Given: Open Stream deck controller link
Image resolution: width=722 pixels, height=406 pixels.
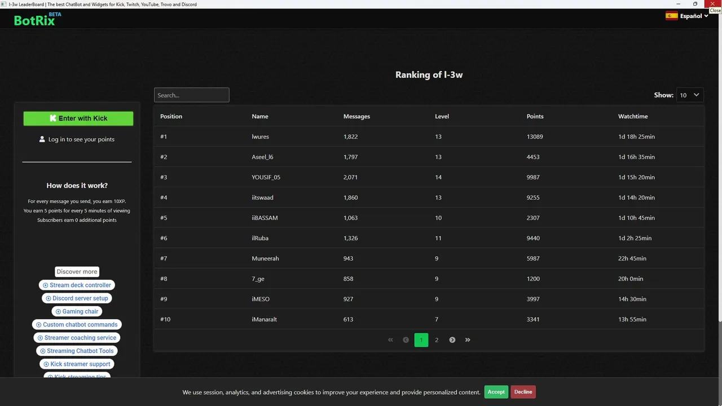Looking at the screenshot, I should point(77,285).
